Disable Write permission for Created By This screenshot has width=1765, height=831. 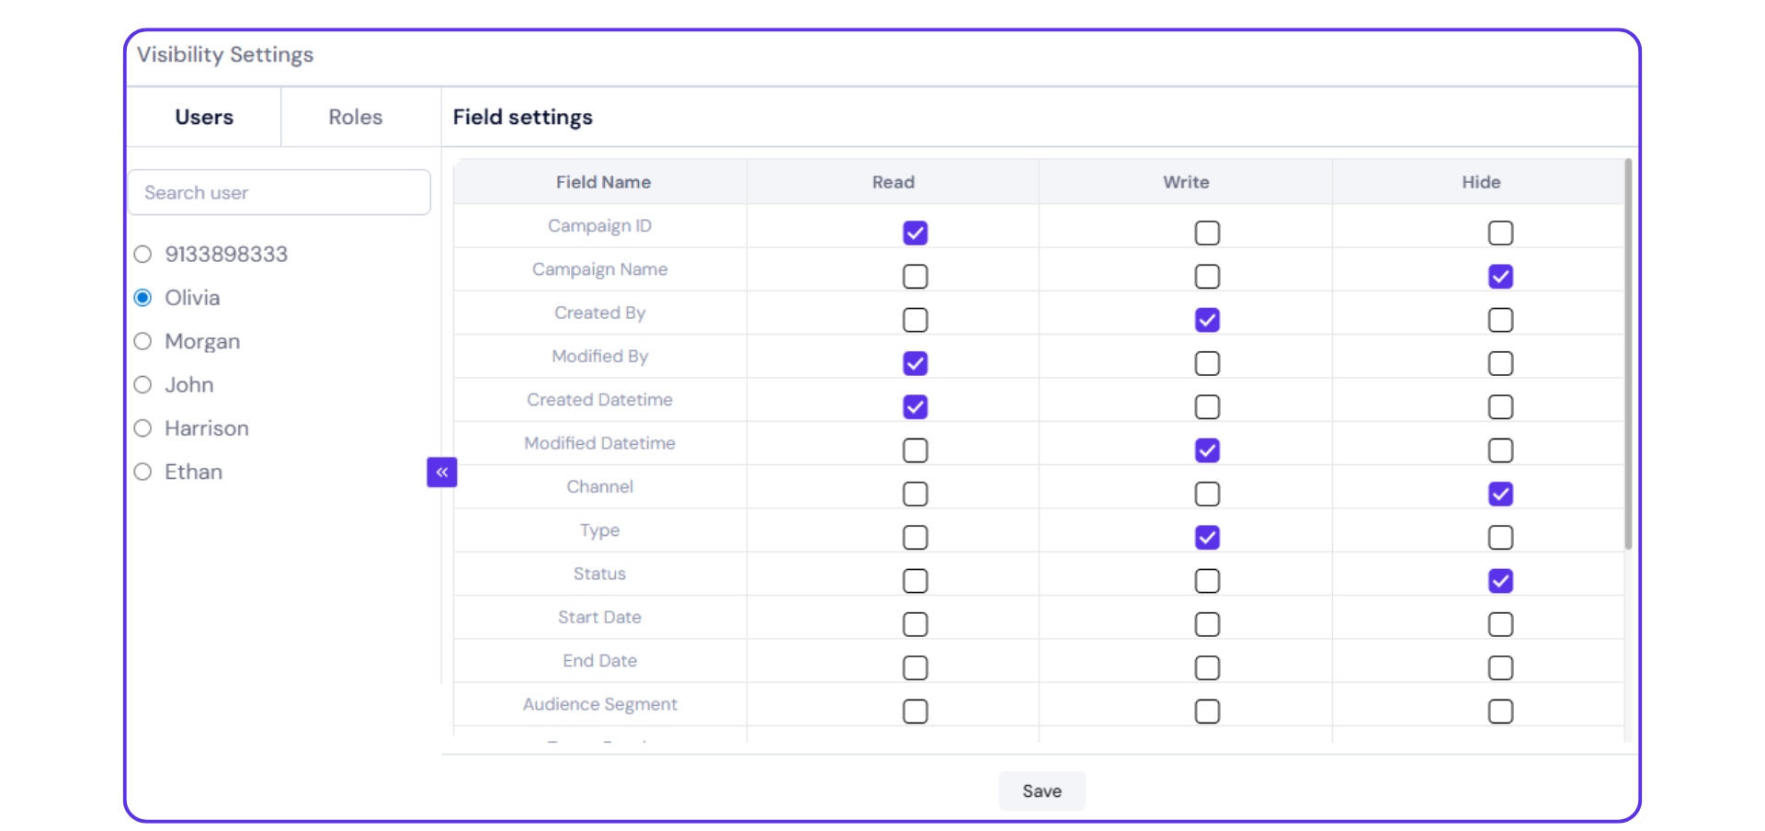pyautogui.click(x=1207, y=320)
